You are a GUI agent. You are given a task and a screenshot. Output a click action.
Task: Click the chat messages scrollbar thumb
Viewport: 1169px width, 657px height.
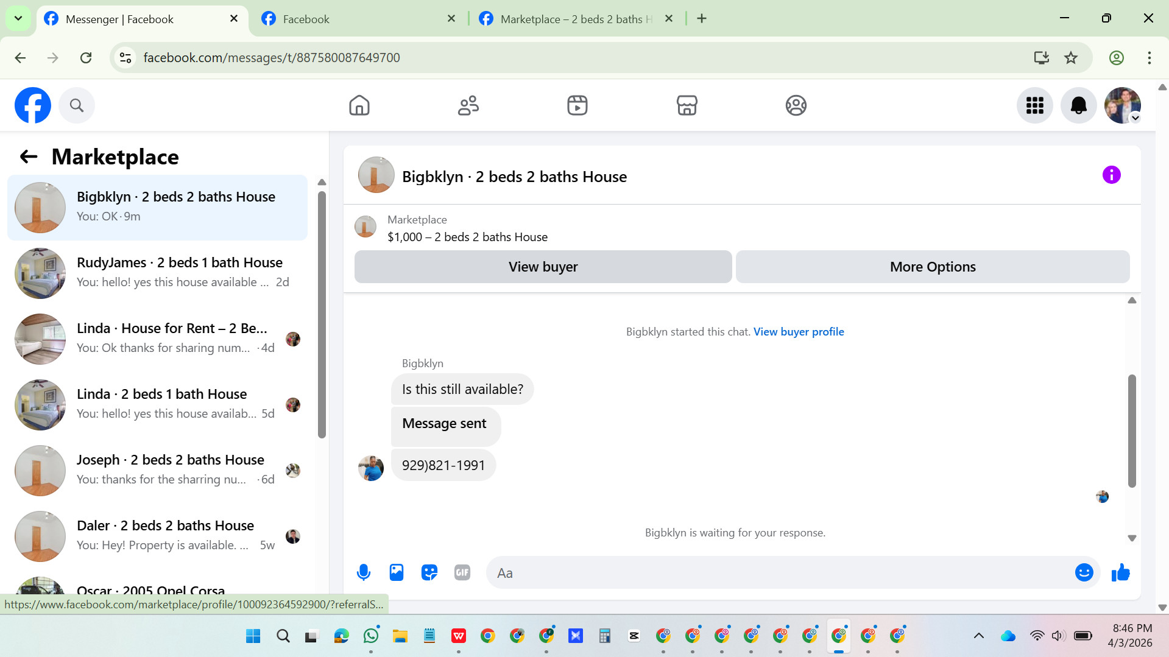click(1132, 431)
